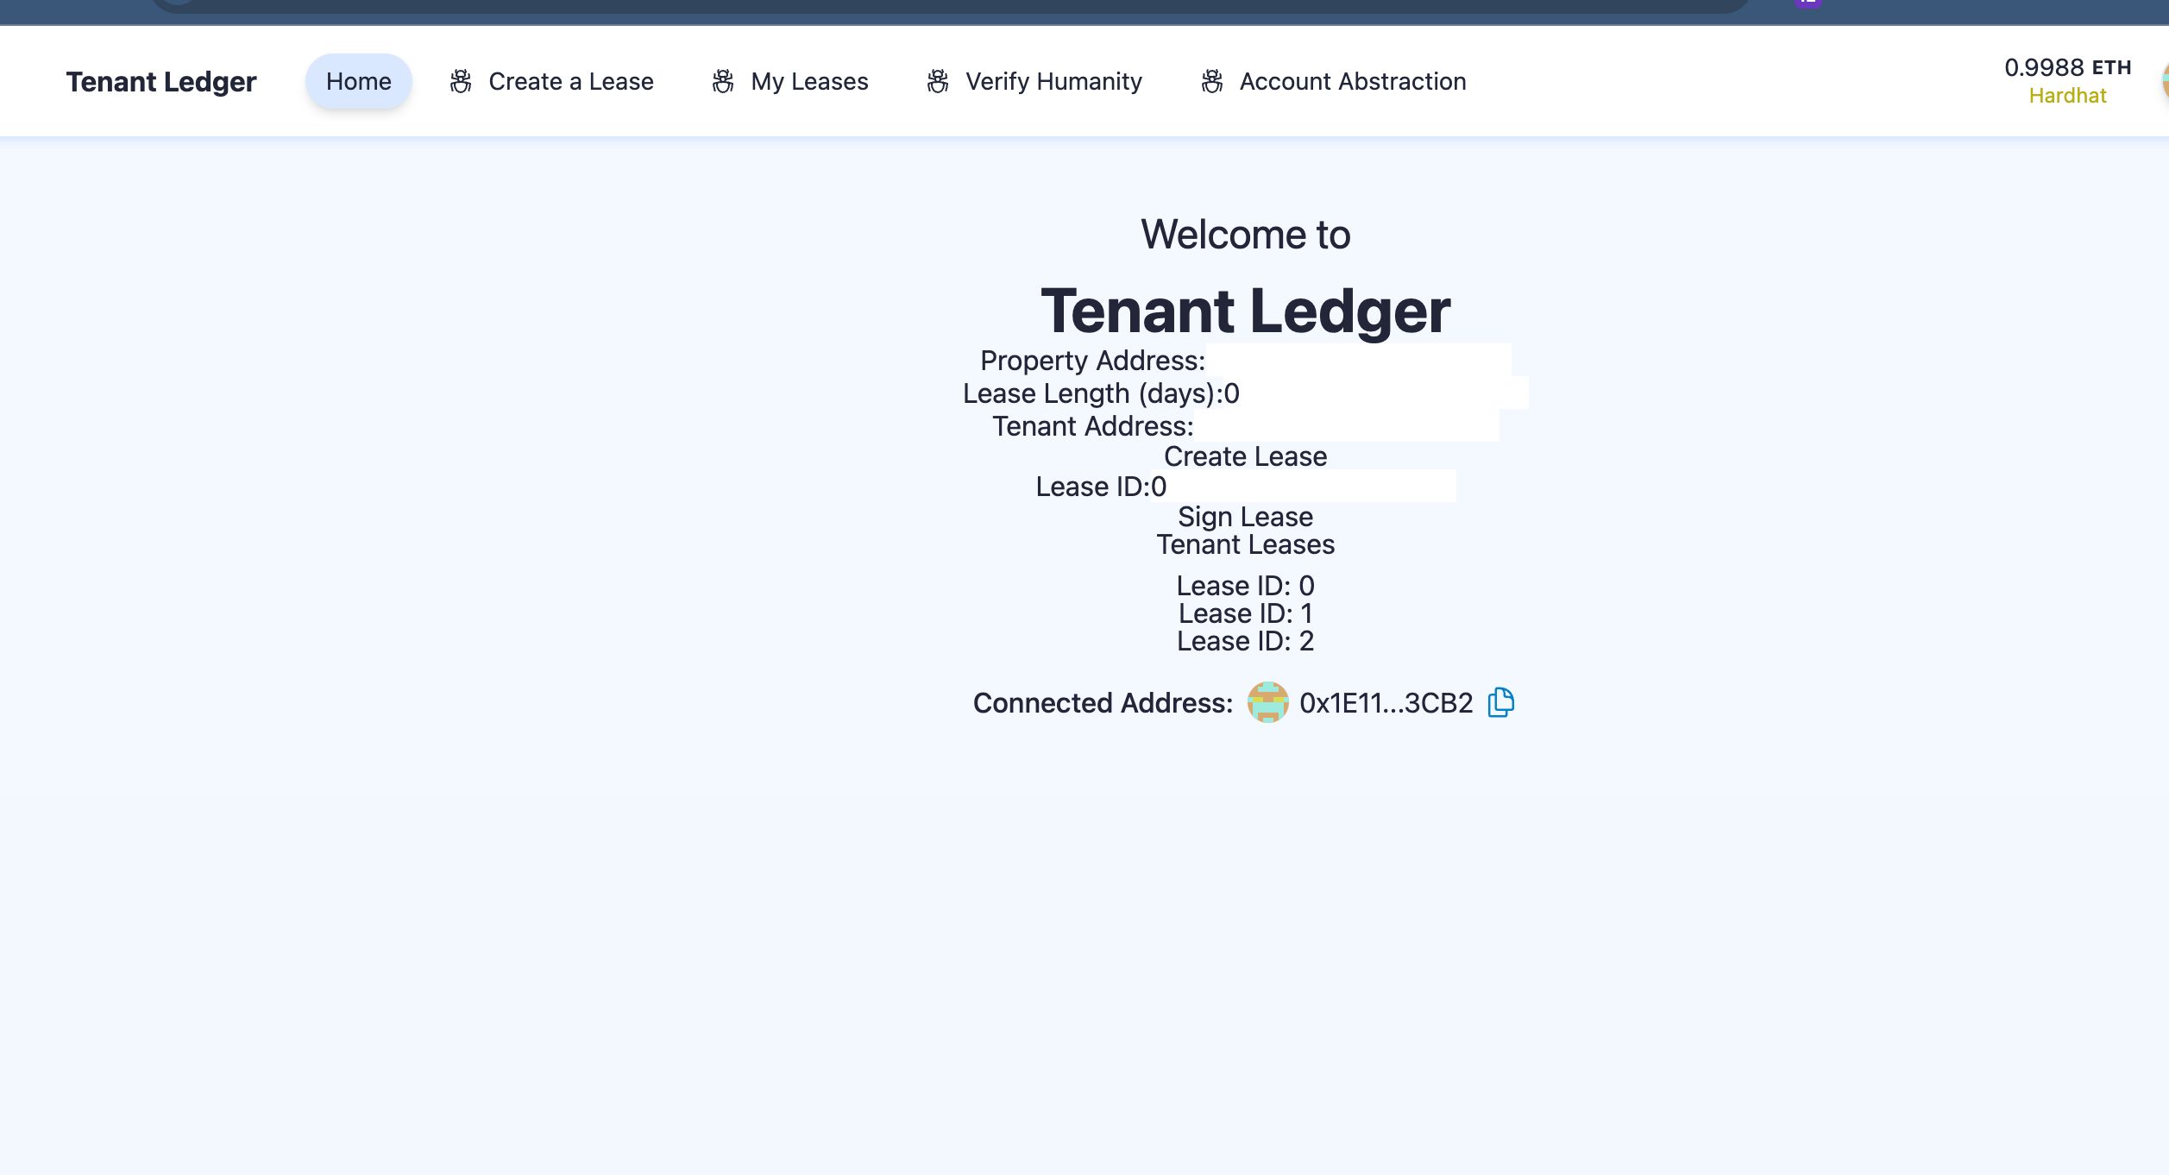Viewport: 2169px width, 1175px height.
Task: Select Lease ID: 0 from tenant leases
Action: pyautogui.click(x=1244, y=585)
